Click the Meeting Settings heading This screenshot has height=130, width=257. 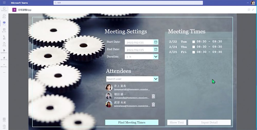click(x=126, y=31)
